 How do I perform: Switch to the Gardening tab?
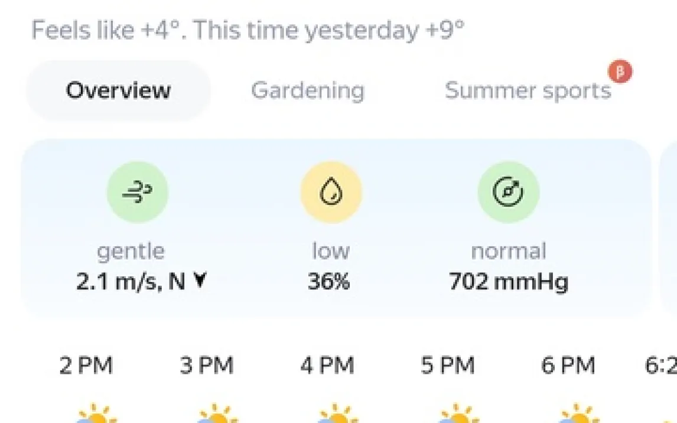click(x=307, y=90)
